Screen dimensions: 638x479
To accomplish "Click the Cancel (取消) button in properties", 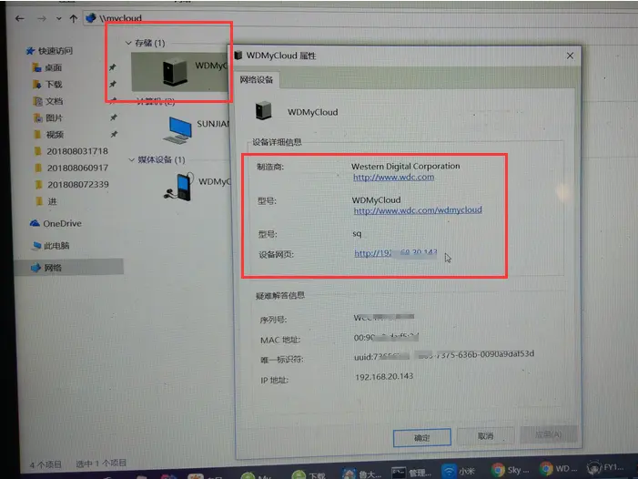I will click(485, 436).
